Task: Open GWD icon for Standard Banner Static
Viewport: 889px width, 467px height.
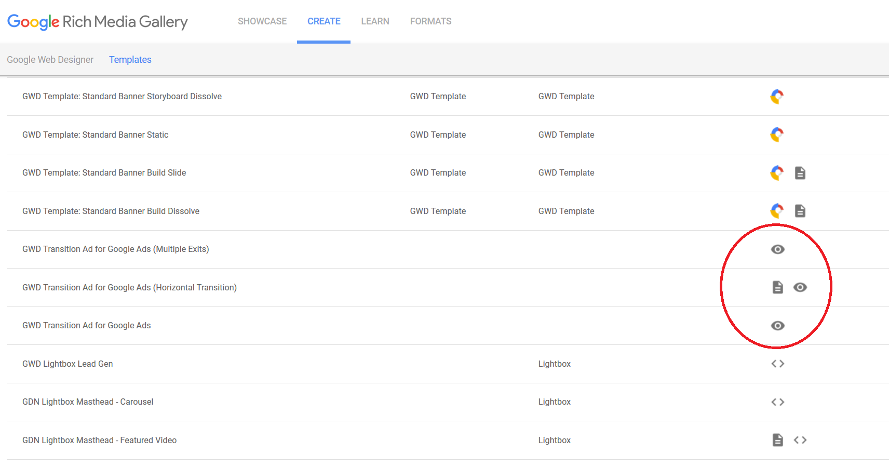Action: click(777, 135)
